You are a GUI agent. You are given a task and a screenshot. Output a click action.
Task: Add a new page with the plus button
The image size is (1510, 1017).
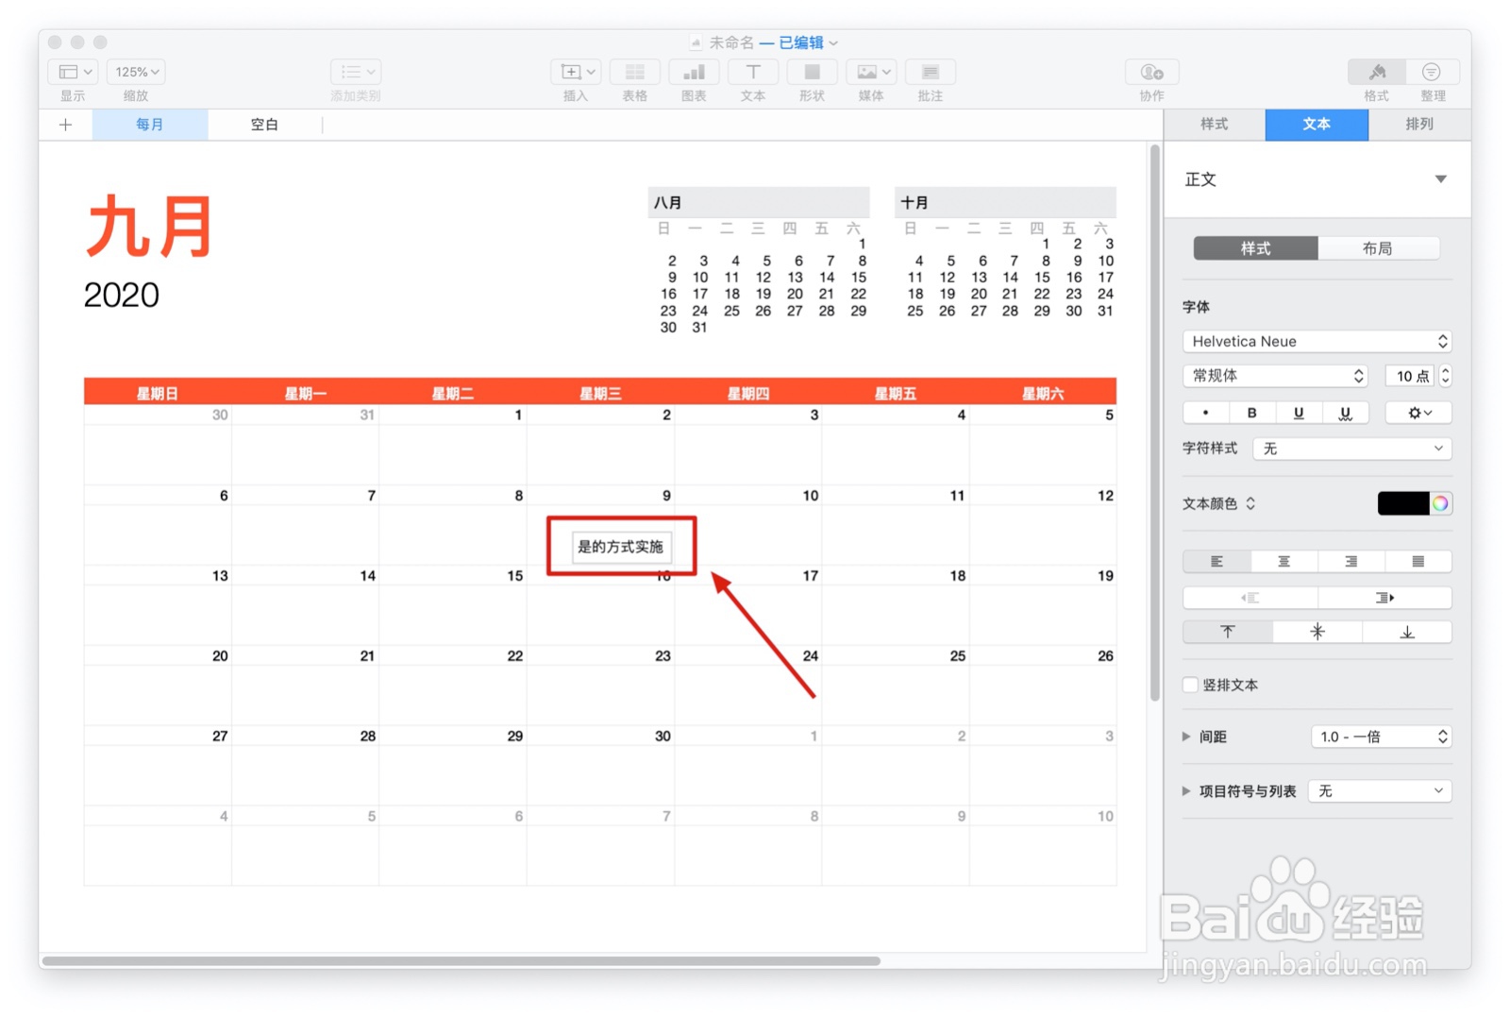(64, 124)
